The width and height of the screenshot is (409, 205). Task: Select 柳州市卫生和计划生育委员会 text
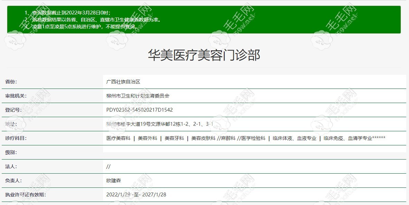tap(138, 96)
